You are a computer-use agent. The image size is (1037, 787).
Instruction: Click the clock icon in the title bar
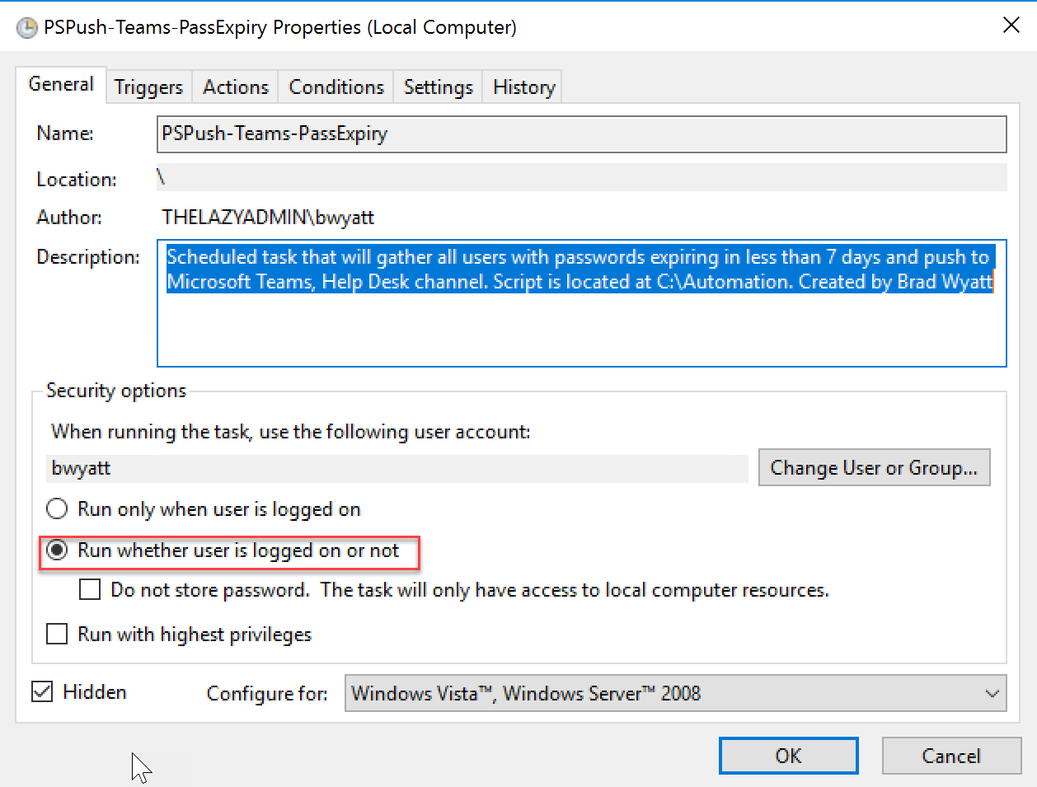tap(27, 27)
